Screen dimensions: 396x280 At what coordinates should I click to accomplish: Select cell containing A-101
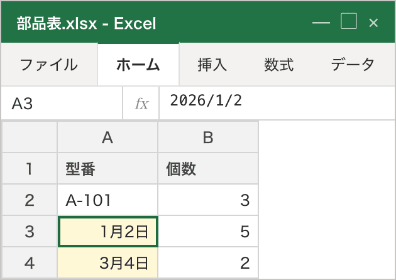click(x=107, y=200)
